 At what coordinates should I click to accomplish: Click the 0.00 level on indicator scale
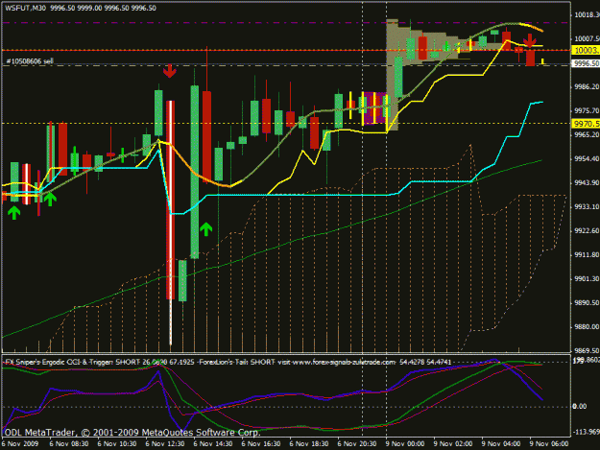579,406
